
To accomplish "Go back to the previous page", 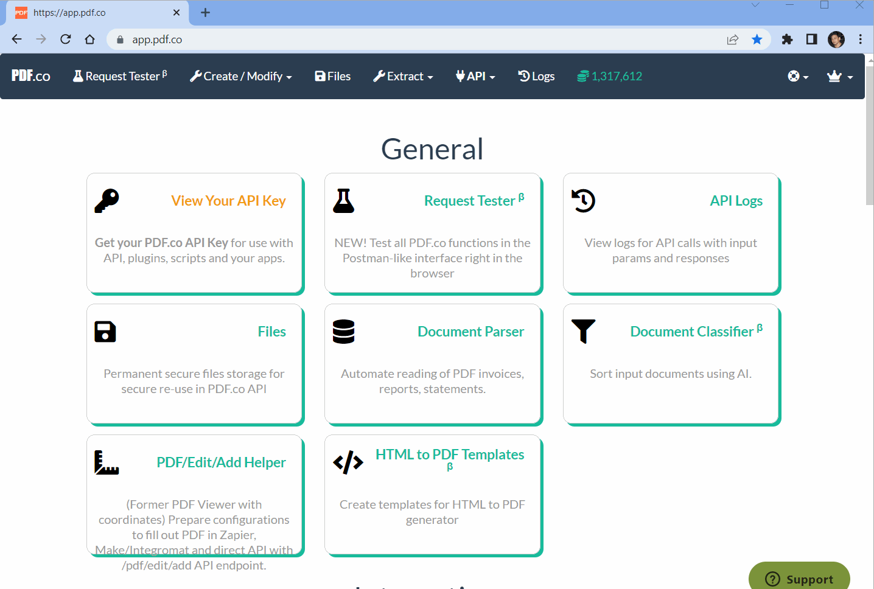I will pos(17,40).
